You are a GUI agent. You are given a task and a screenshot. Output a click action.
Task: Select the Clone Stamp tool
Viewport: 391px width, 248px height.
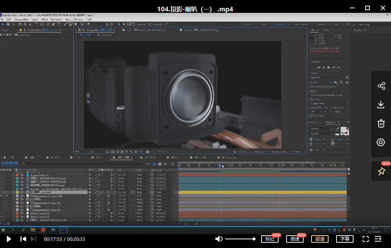pos(70,25)
